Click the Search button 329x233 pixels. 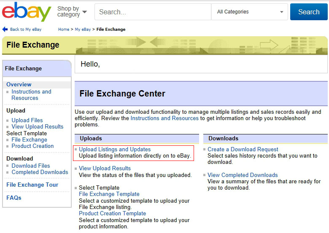tap(309, 12)
